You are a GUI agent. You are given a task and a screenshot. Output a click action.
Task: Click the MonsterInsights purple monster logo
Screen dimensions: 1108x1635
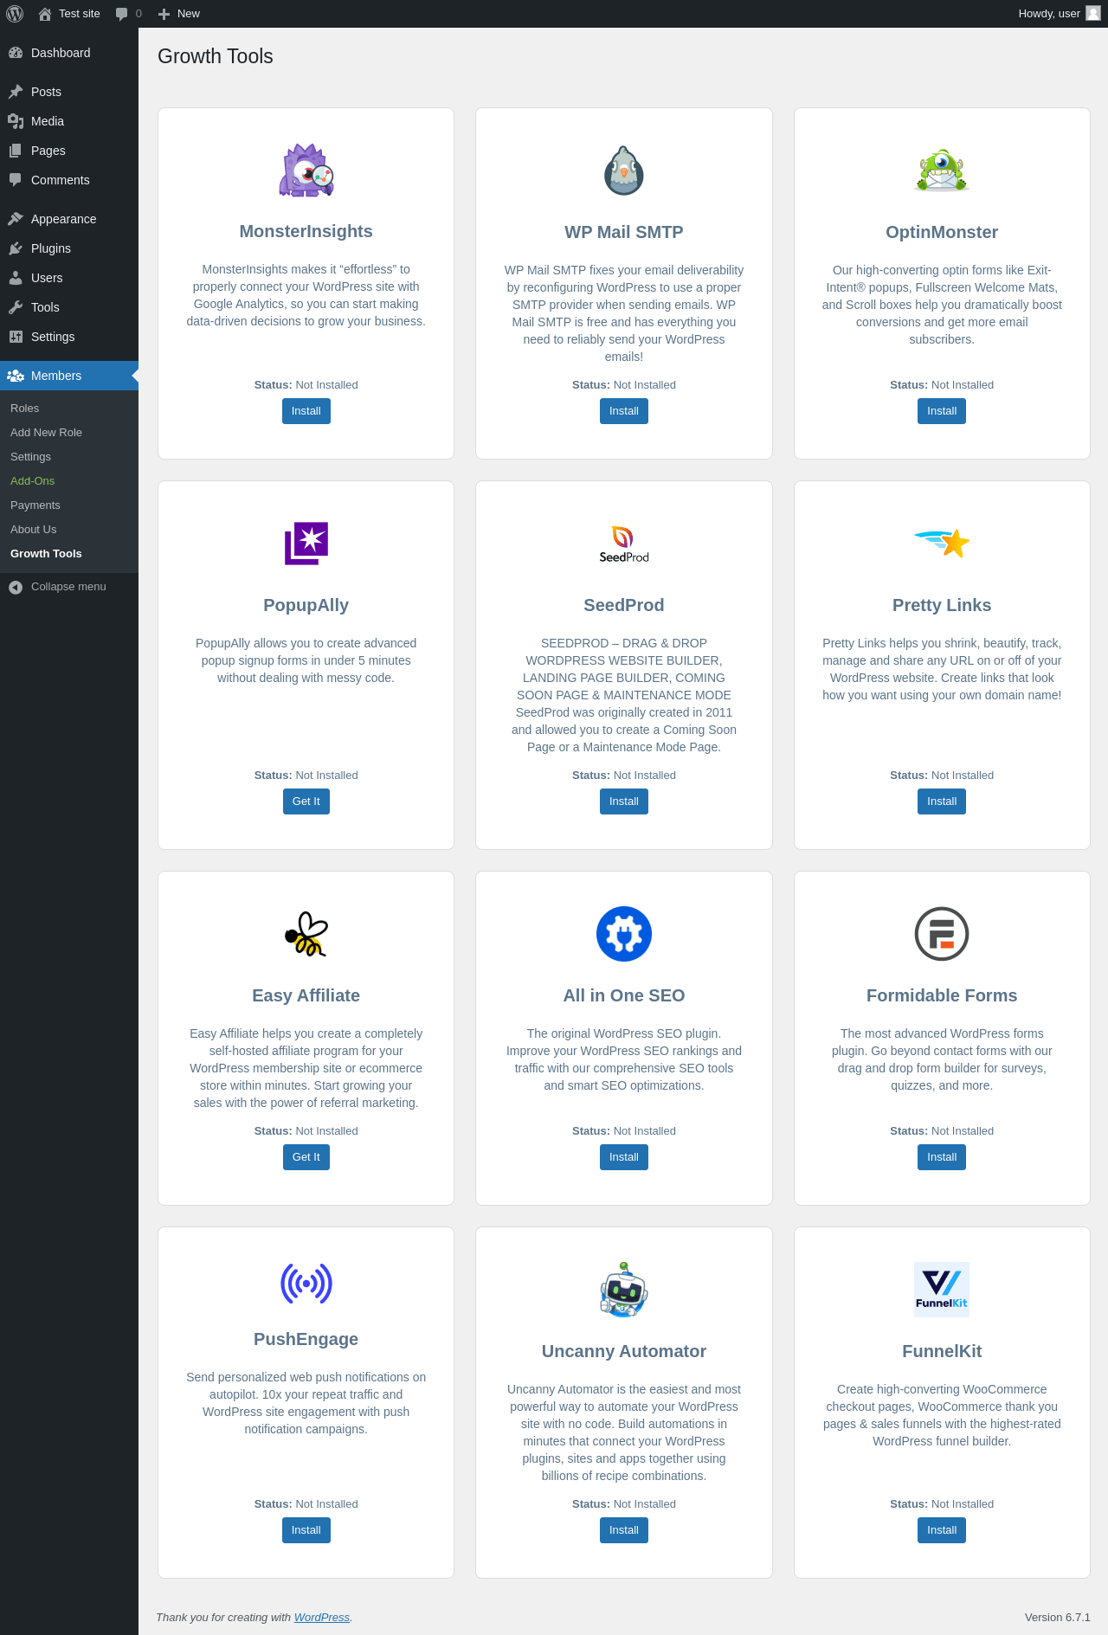tap(306, 171)
